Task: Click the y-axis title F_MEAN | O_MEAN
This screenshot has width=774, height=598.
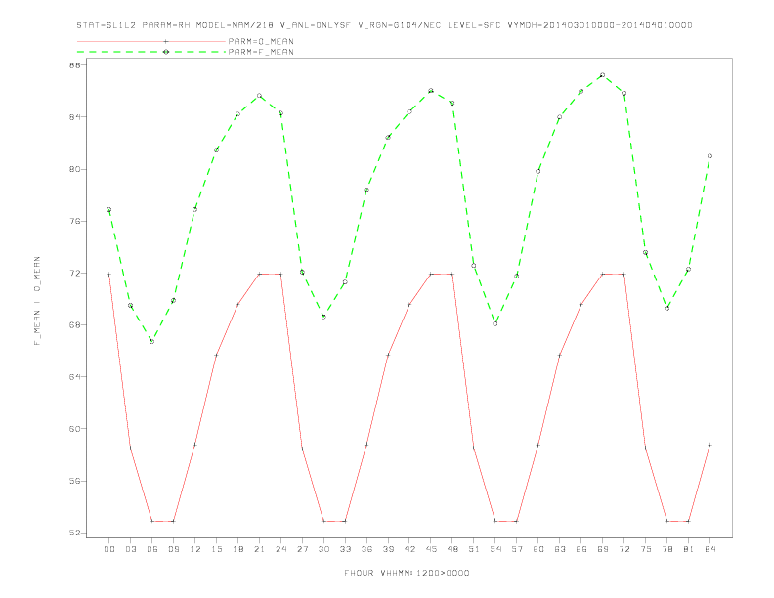Action: (x=37, y=301)
